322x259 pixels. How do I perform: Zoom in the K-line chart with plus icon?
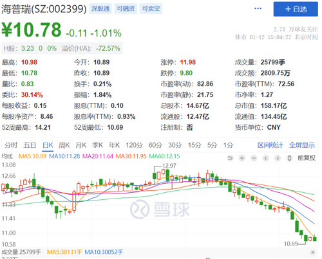242,158
